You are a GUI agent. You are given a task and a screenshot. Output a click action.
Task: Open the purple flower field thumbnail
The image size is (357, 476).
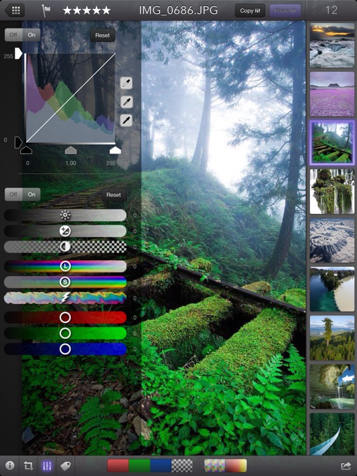[332, 94]
